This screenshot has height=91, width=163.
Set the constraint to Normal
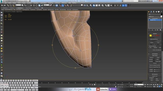pyautogui.click(x=155, y=80)
